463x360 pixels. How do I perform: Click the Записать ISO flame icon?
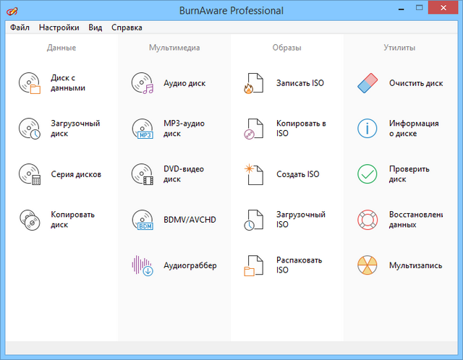point(255,83)
